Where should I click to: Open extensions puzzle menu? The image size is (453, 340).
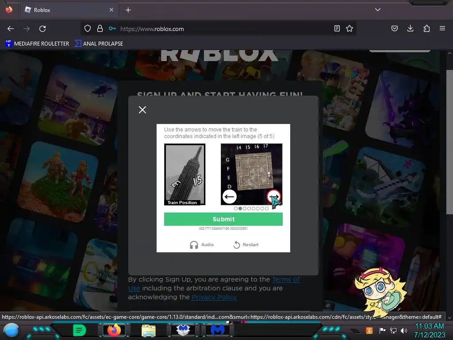[x=426, y=28]
